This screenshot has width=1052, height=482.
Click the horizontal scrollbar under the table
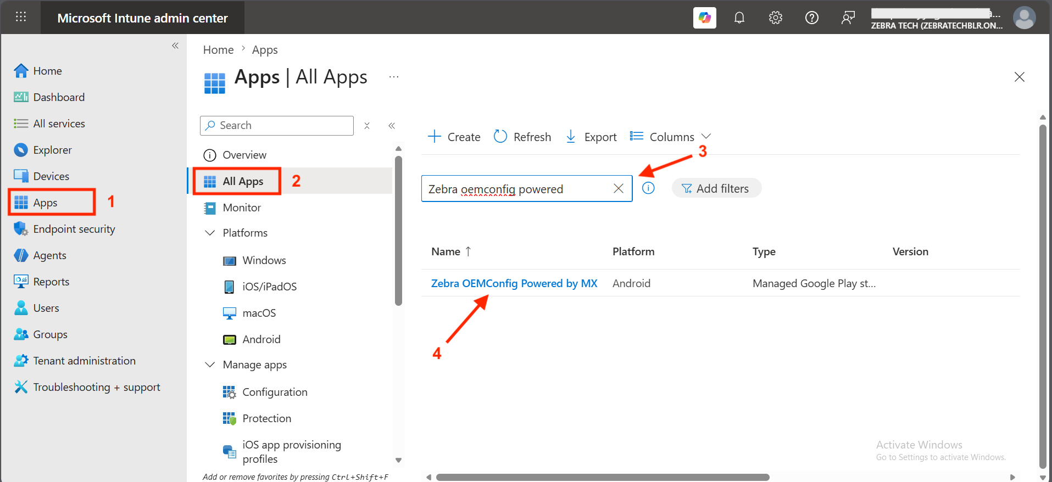603,477
